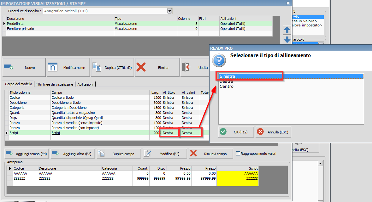Click the Quant. preview column header
The height and width of the screenshot is (202, 372).
141,168
